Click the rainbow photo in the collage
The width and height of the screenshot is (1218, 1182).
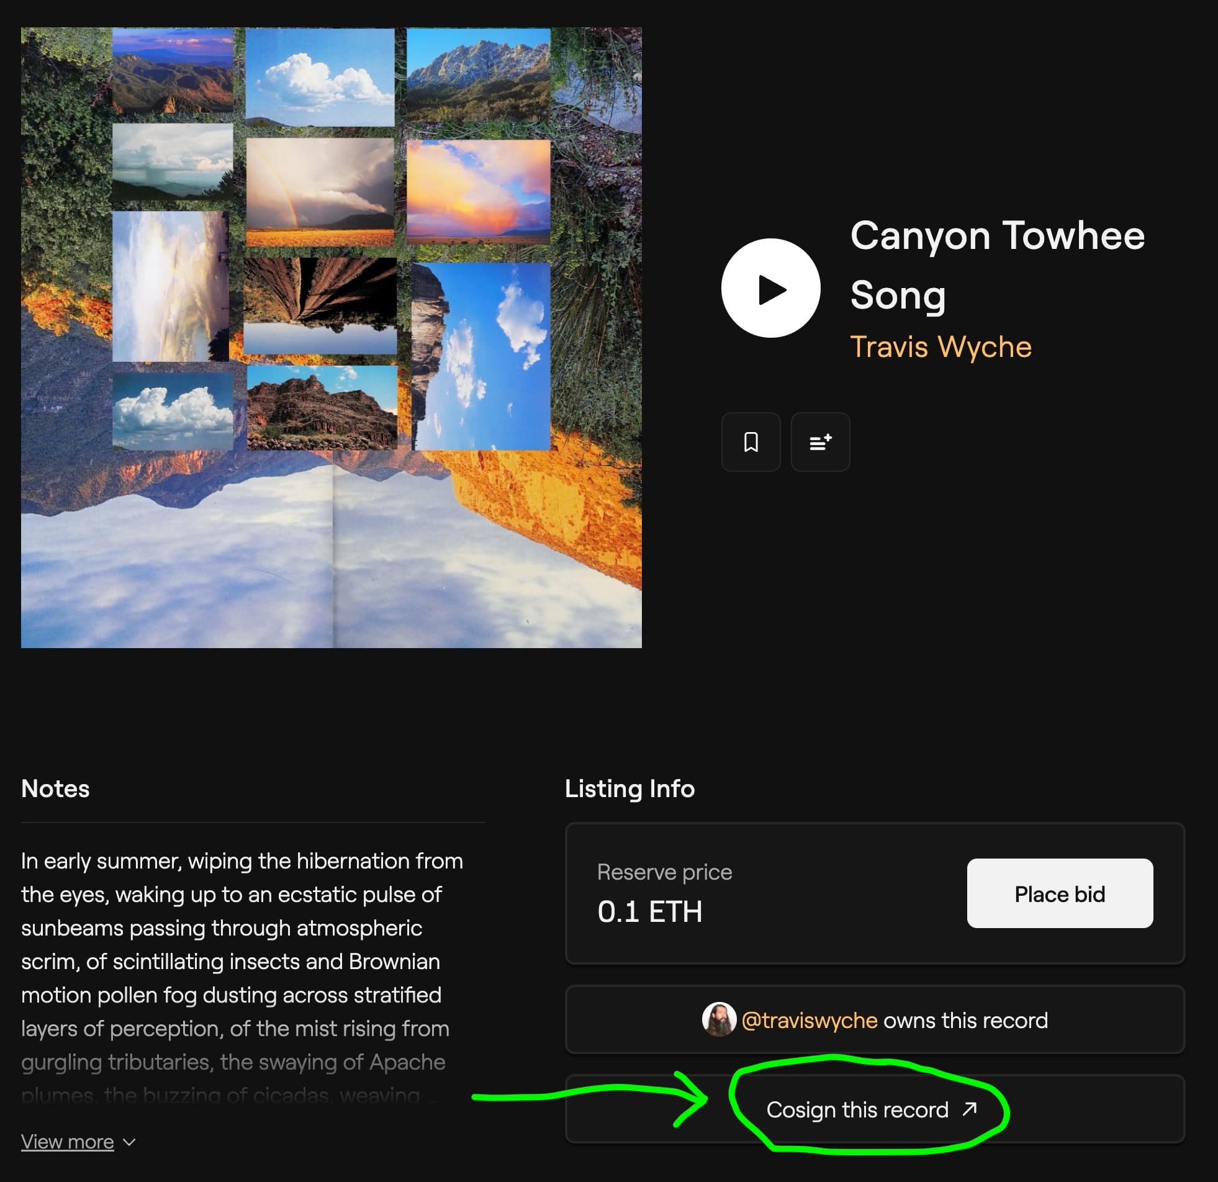point(320,191)
